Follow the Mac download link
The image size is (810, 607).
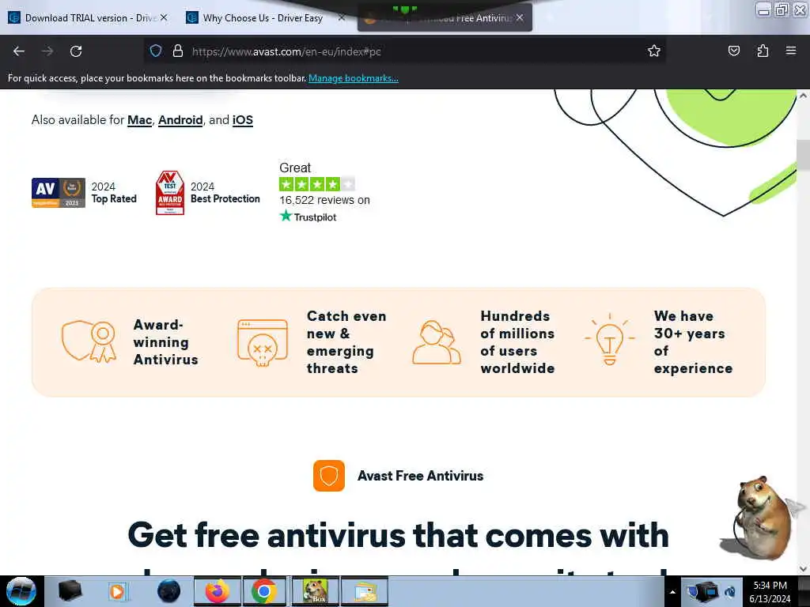[x=139, y=120]
